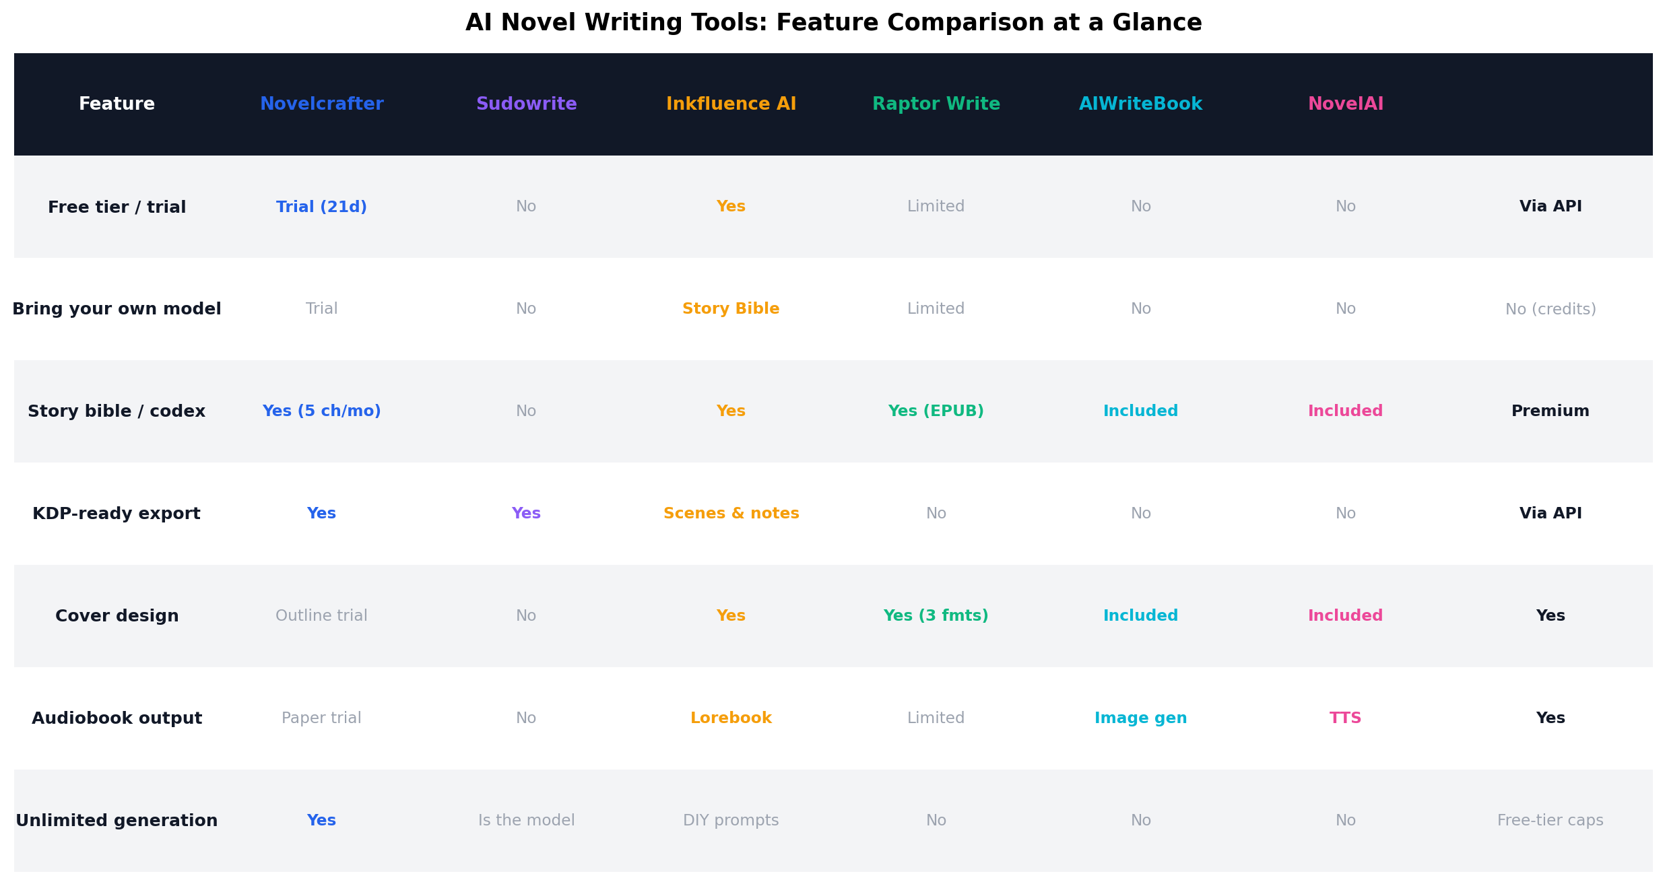Click NovelAI 'No' in Unlimited generation row

[1346, 821]
